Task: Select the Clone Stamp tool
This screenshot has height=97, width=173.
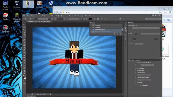Action: (24, 45)
